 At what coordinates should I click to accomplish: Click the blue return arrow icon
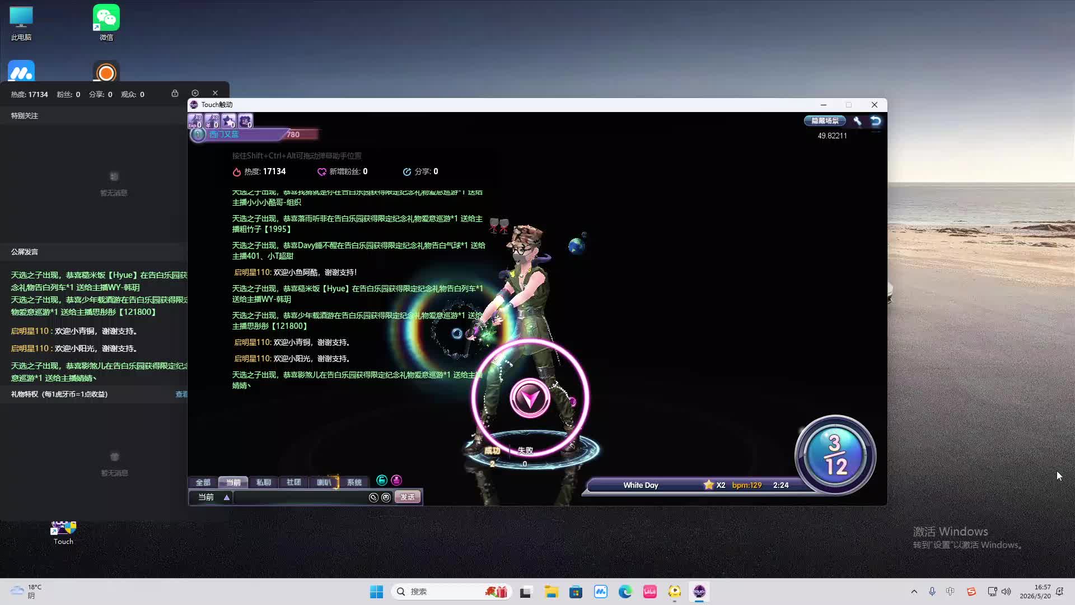point(876,121)
